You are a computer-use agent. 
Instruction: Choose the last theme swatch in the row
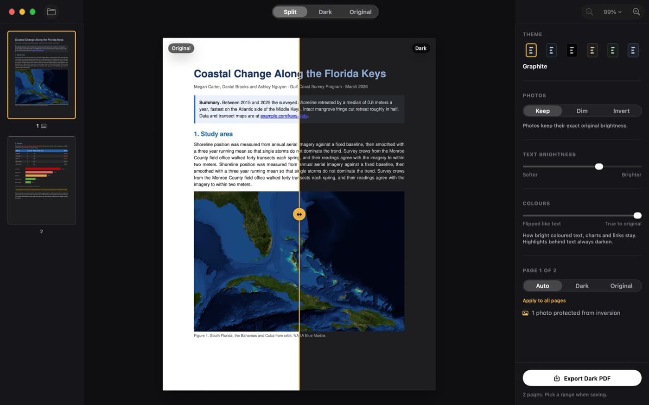coord(633,50)
